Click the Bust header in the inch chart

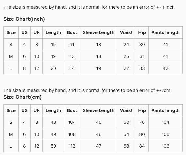pos(72,32)
